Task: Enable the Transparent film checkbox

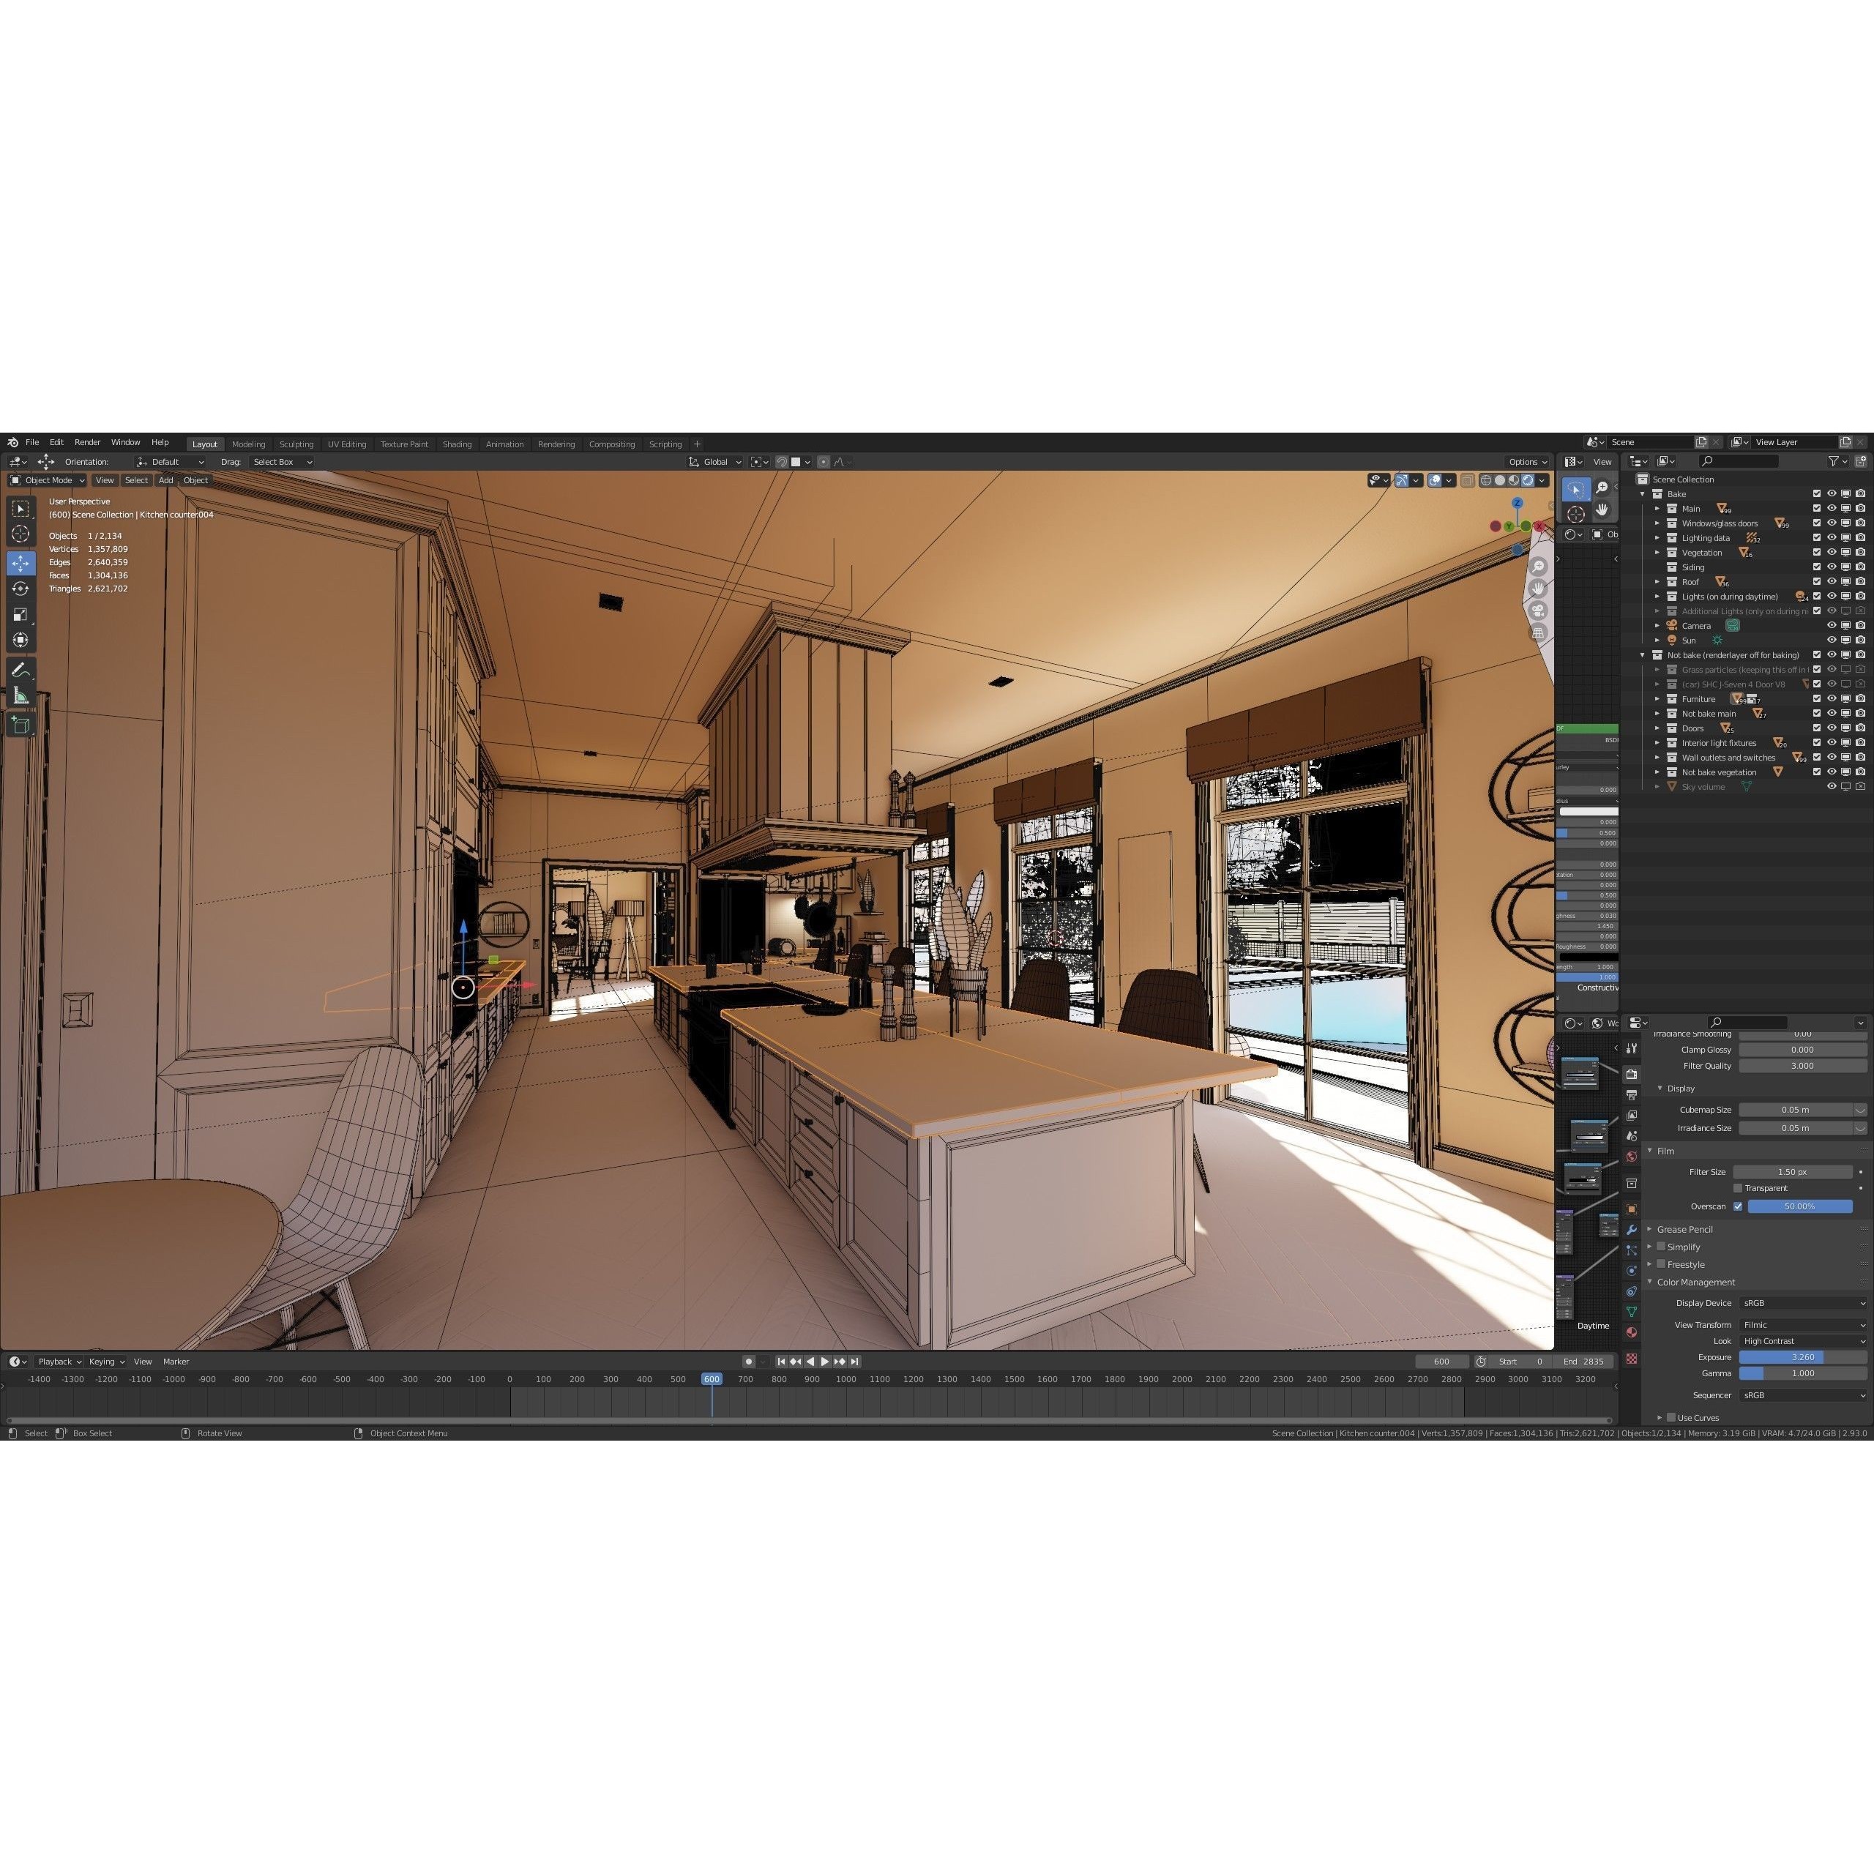Action: coord(1737,1188)
